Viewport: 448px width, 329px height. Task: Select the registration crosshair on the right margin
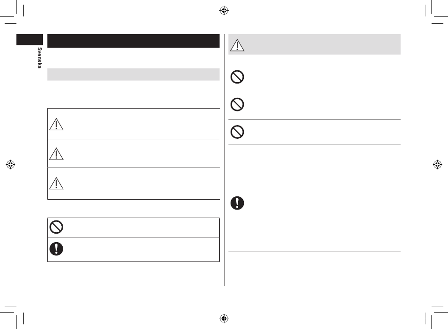pos(438,164)
